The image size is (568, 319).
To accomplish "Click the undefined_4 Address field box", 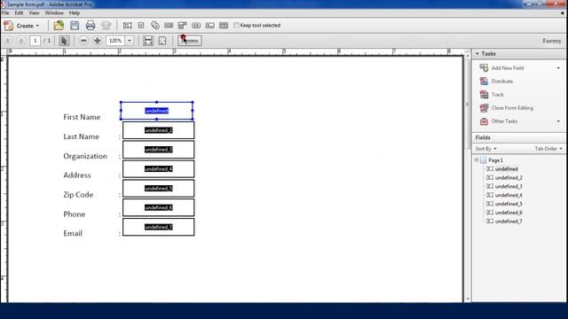I will (x=158, y=169).
